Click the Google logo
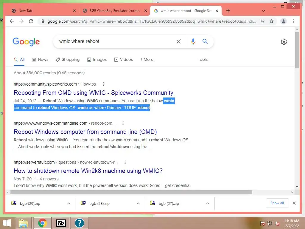This screenshot has width=305, height=229. [26, 41]
